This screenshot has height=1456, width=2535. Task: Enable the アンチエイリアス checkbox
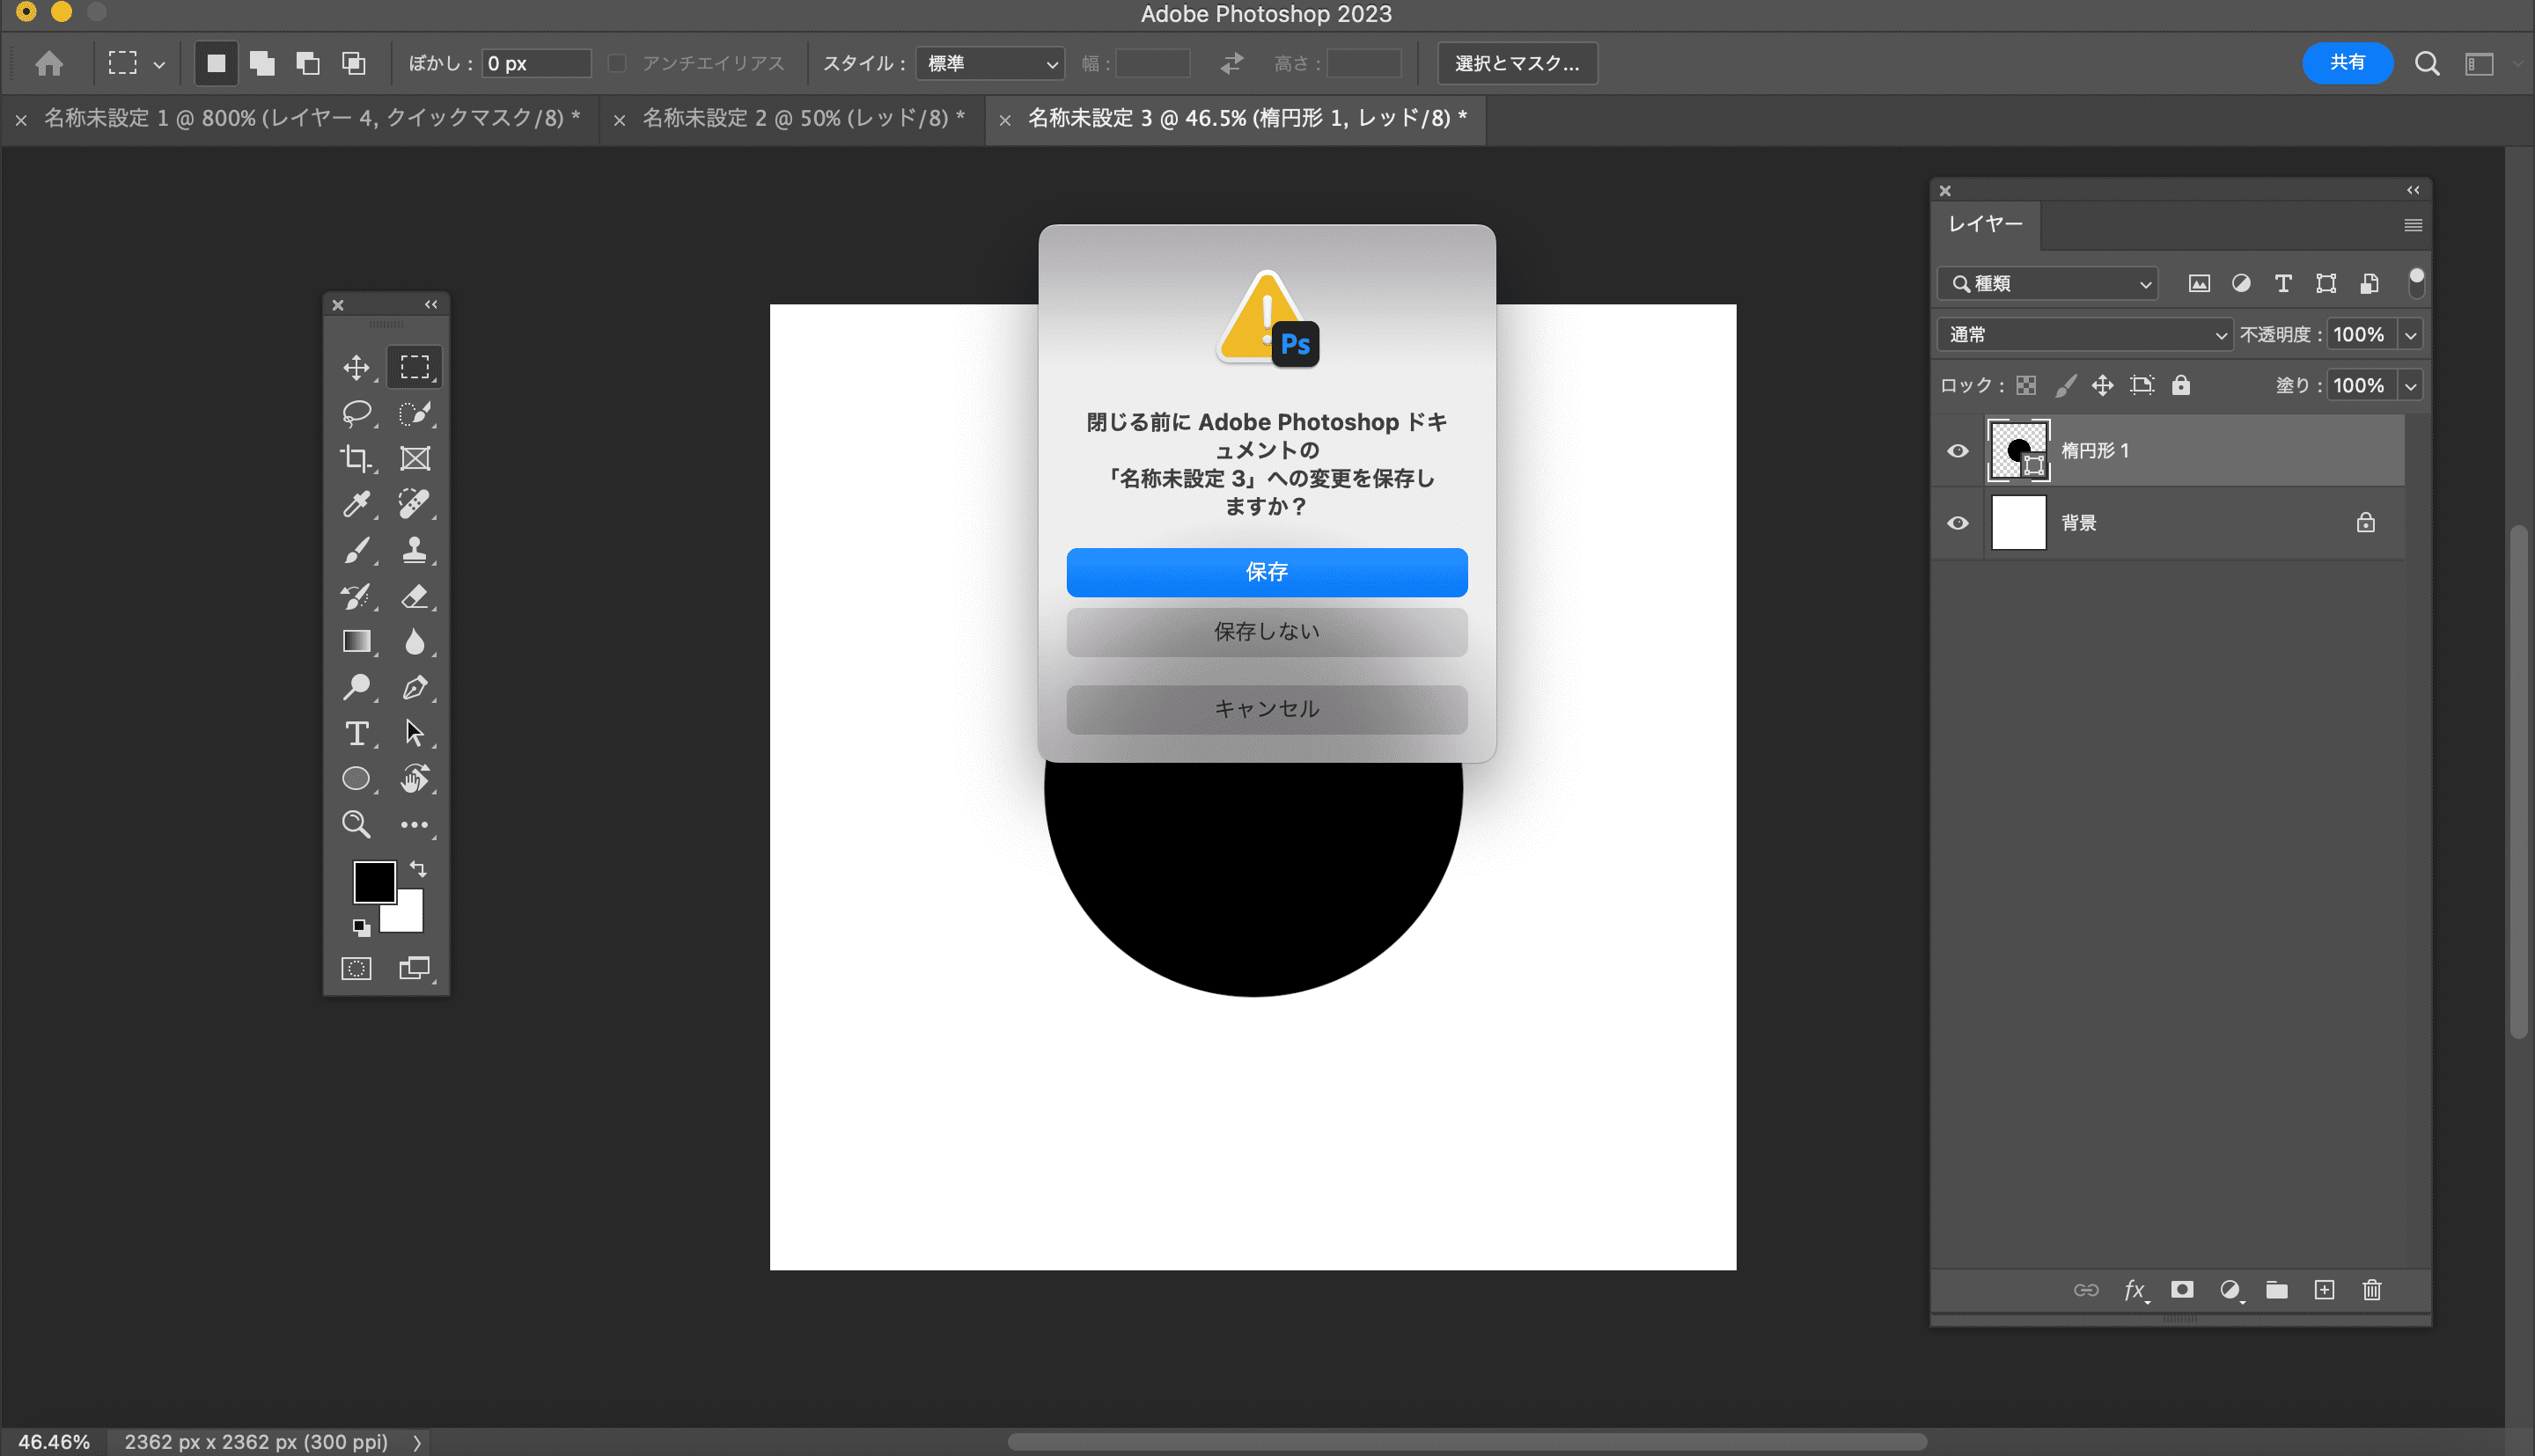pyautogui.click(x=617, y=63)
